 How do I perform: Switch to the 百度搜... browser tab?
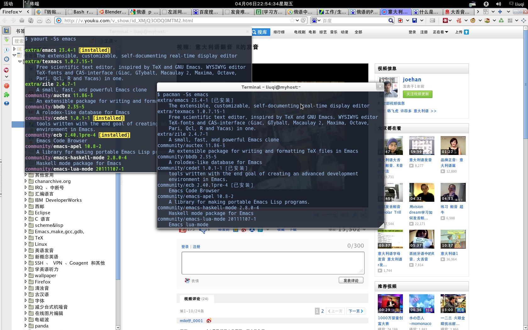[x=207, y=12]
